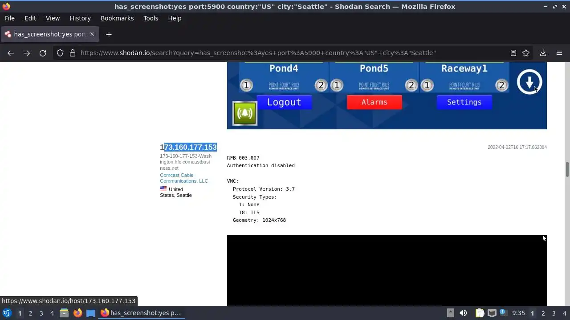Open the Bookmarks menu
Image resolution: width=570 pixels, height=320 pixels.
click(117, 18)
